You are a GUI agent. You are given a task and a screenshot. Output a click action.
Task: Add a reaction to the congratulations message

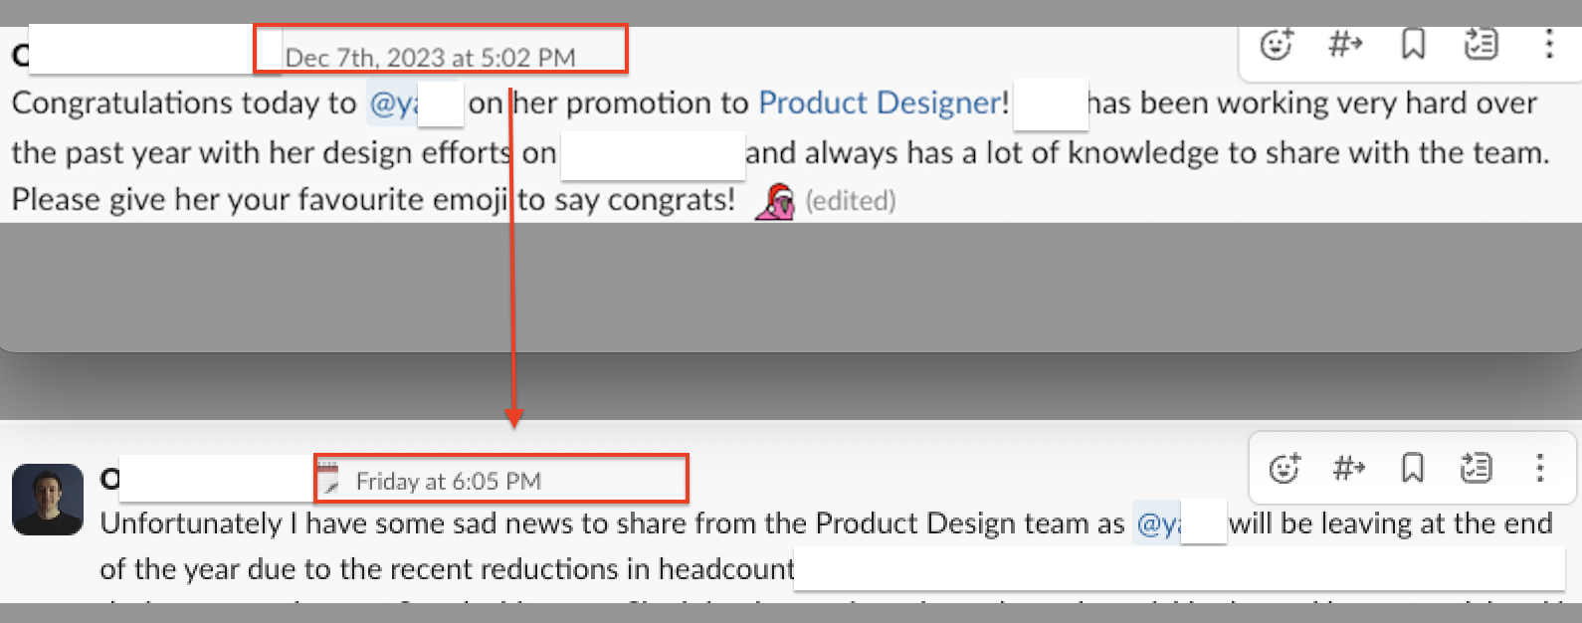(x=1277, y=45)
